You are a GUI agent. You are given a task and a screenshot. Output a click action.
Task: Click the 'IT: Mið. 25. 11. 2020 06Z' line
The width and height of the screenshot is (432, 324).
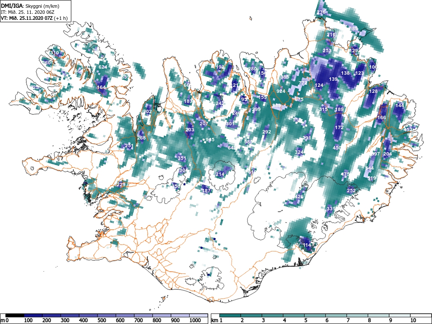[x=28, y=12]
